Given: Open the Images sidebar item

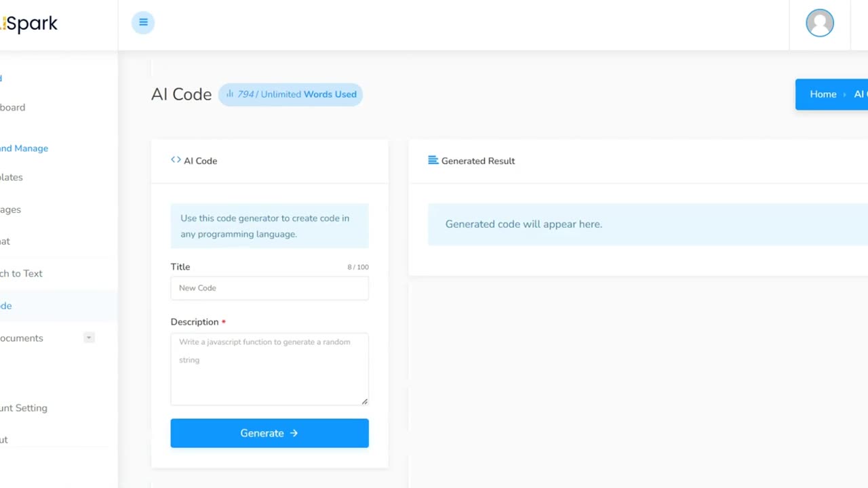Looking at the screenshot, I should [10, 209].
